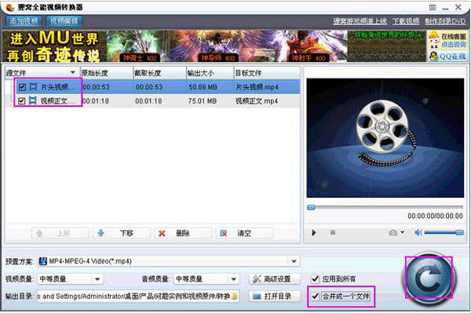Adjust the volume slider

[x=444, y=232]
